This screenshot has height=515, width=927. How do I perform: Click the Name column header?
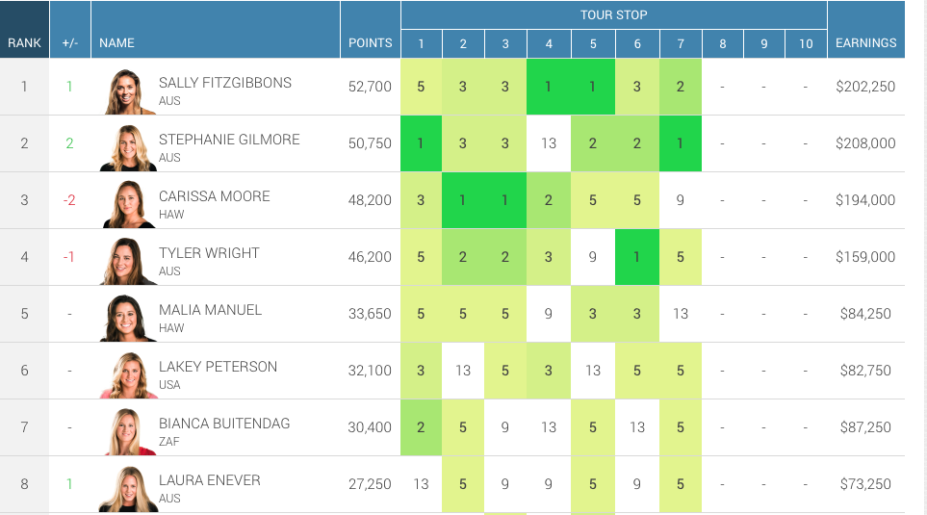(117, 42)
